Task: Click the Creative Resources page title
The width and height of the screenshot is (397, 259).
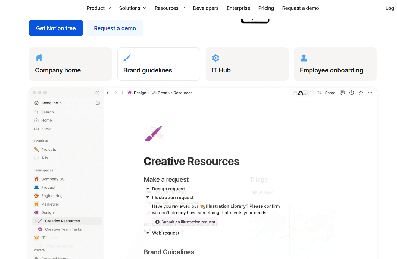Action: tap(192, 161)
